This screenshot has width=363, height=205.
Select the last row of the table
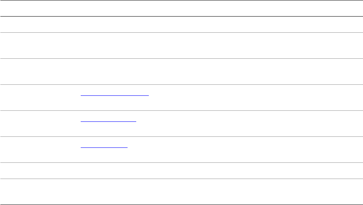click(181, 192)
